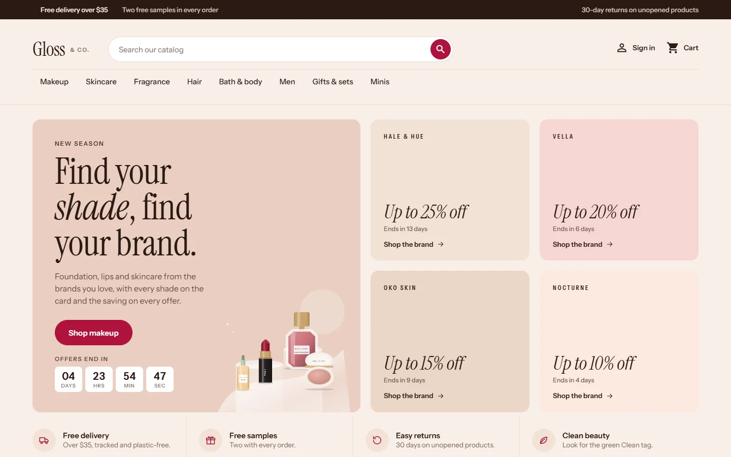Click the 04 DAYS countdown box
The height and width of the screenshot is (457, 731).
pyautogui.click(x=69, y=379)
